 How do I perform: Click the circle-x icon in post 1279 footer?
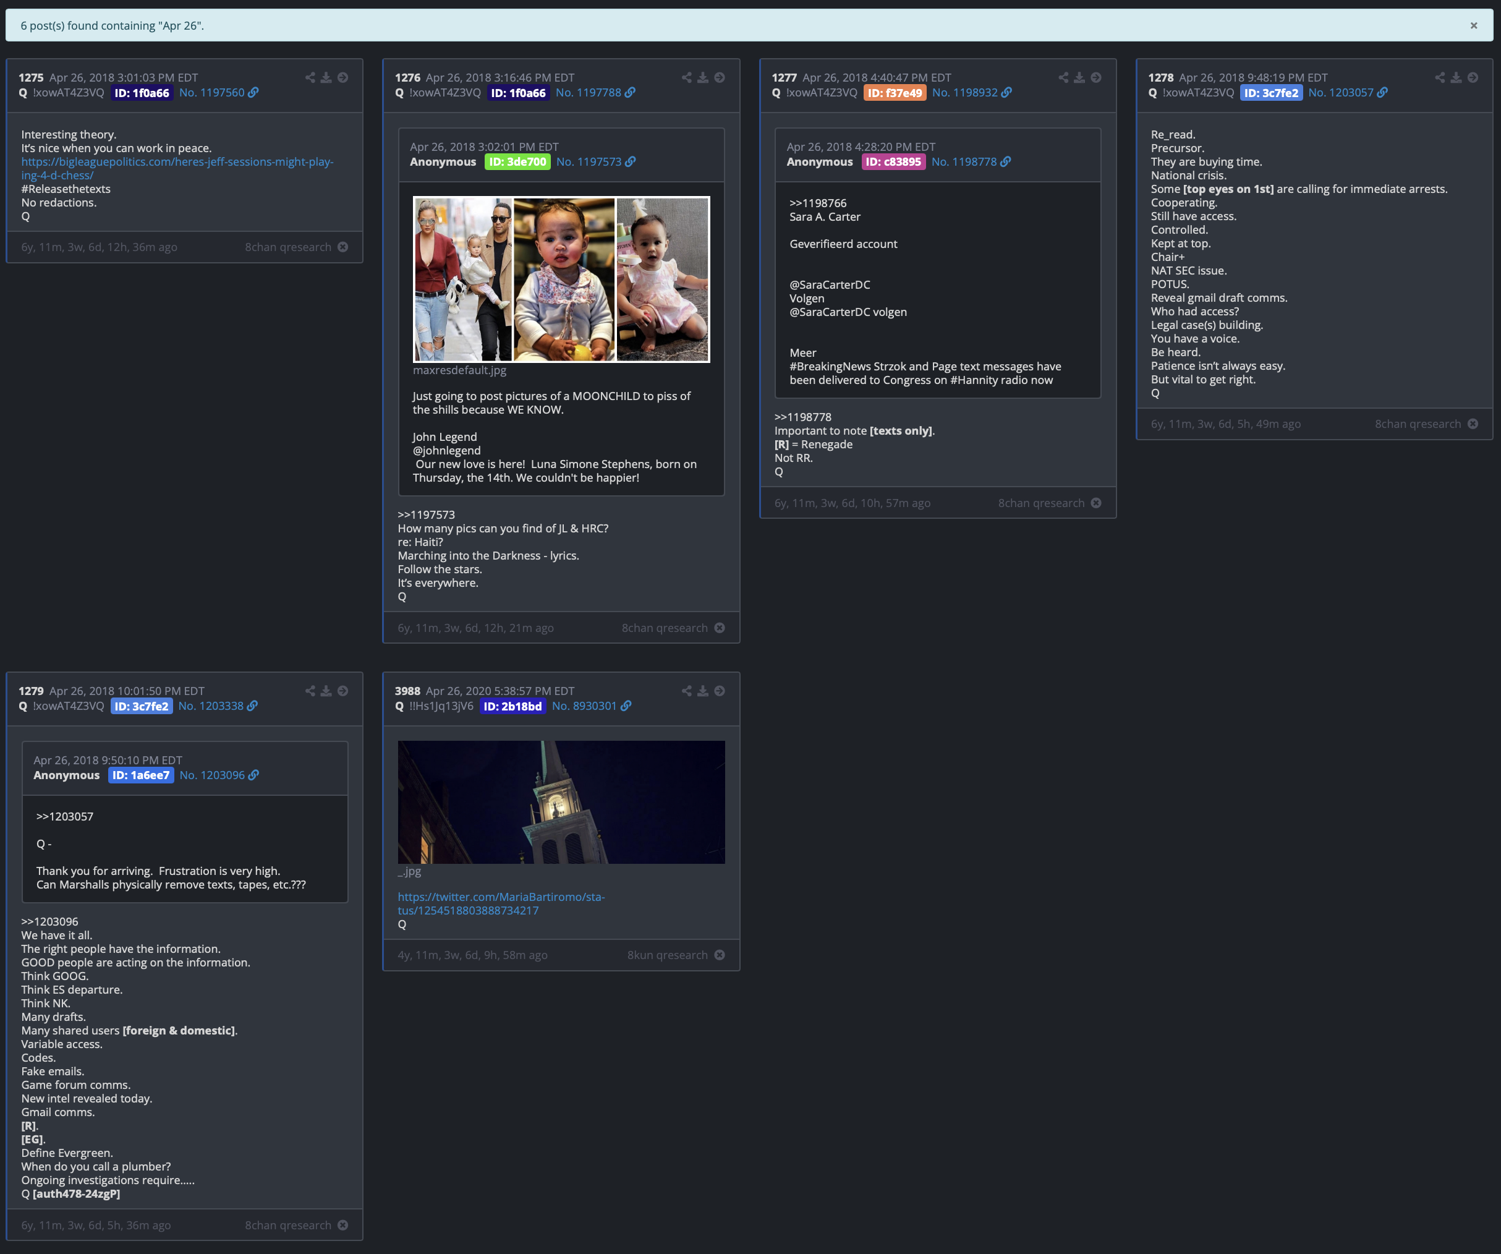[x=343, y=1225]
